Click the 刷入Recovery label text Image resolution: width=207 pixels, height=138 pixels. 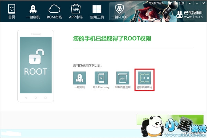click(101, 87)
